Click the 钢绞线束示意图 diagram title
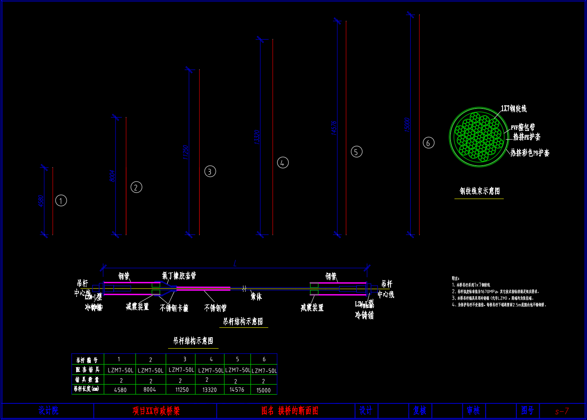Screen dimensions: 587x420 (479, 191)
